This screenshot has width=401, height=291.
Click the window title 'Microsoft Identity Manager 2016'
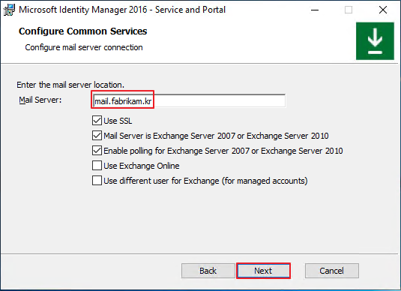pos(122,10)
